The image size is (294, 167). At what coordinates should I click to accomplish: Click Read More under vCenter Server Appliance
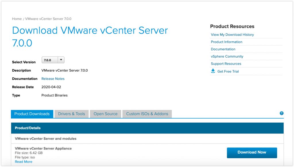(x=24, y=162)
